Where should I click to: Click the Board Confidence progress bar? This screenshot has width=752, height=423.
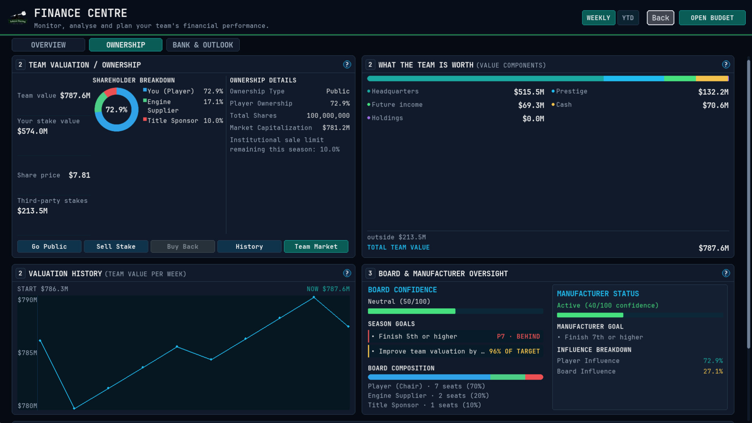[456, 311]
